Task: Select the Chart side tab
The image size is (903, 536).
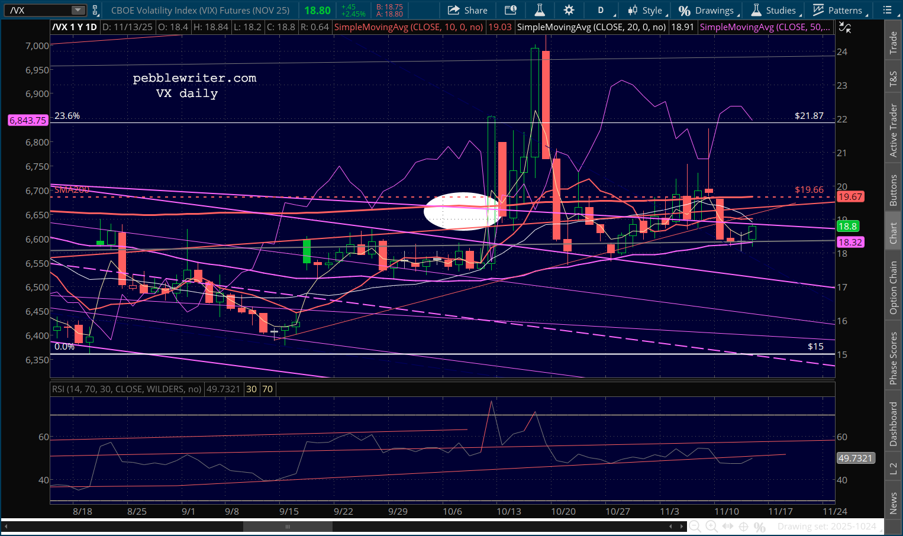Action: coord(894,233)
